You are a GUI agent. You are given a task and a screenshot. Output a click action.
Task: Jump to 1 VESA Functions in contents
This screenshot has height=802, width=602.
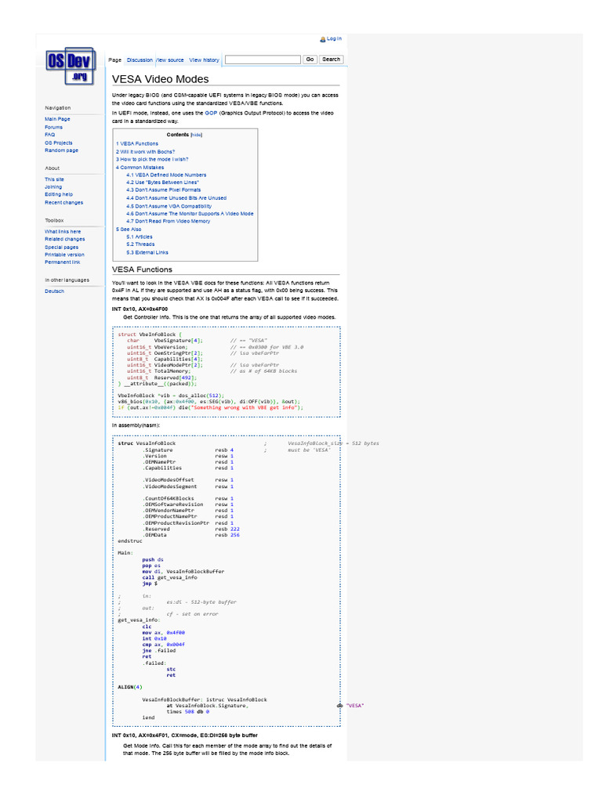tap(137, 144)
